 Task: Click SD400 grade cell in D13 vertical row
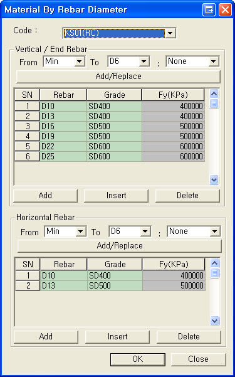point(114,116)
